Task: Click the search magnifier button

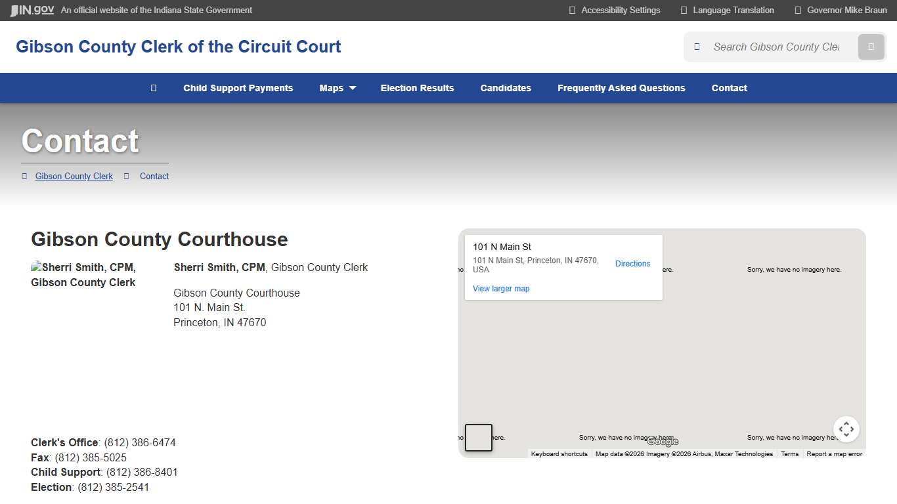Action: 871,47
